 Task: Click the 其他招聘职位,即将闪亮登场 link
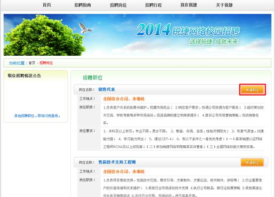click(37, 116)
